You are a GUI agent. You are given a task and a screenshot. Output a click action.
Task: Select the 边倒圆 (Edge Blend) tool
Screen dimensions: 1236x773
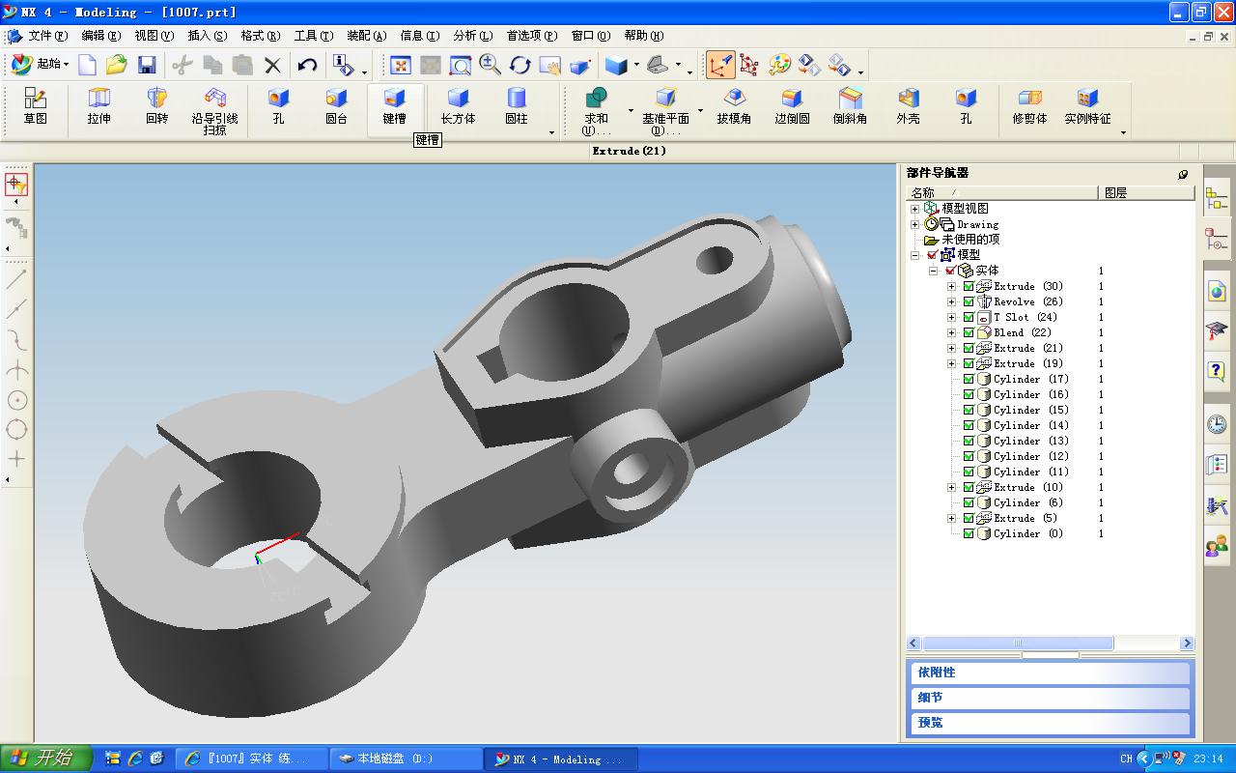[x=792, y=106]
